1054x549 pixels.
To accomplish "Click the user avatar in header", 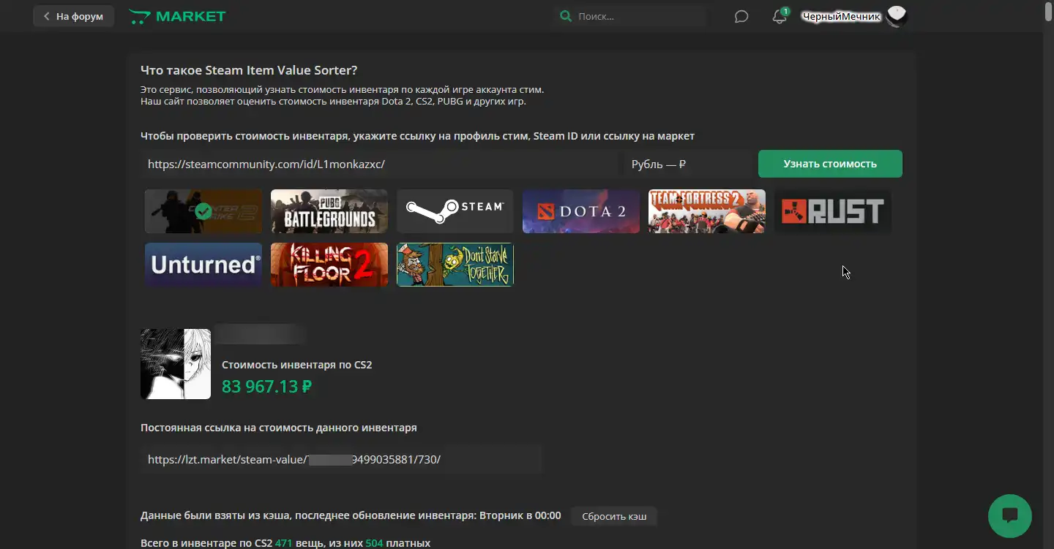I will pos(897,16).
